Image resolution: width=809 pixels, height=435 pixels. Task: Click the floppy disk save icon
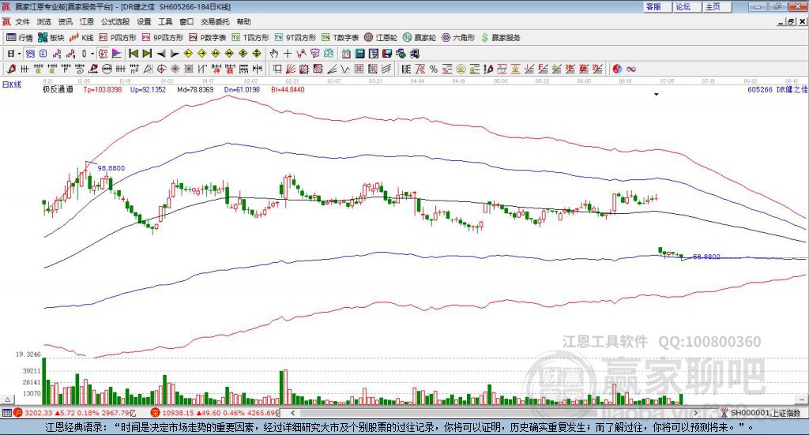tap(387, 54)
